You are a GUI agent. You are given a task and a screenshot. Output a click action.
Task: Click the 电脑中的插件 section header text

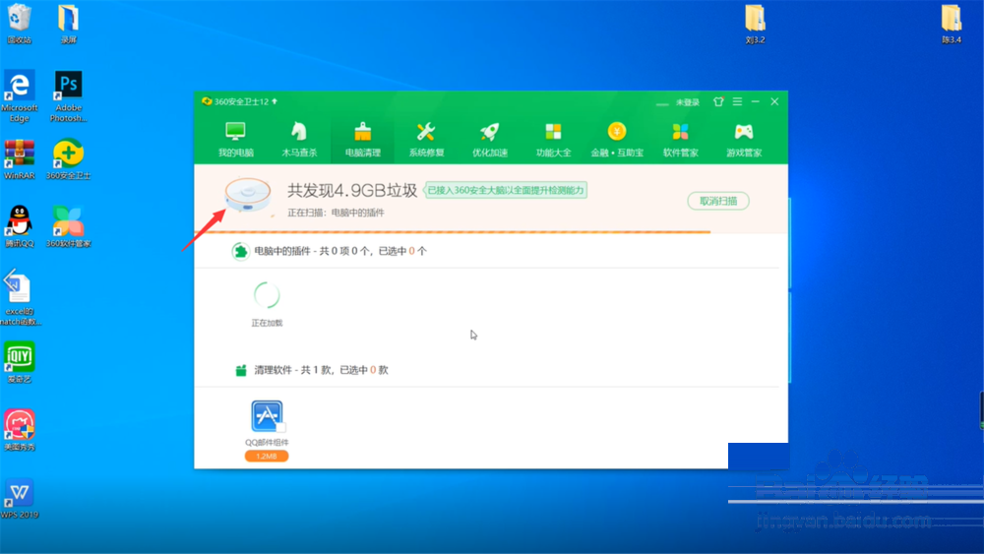(340, 251)
